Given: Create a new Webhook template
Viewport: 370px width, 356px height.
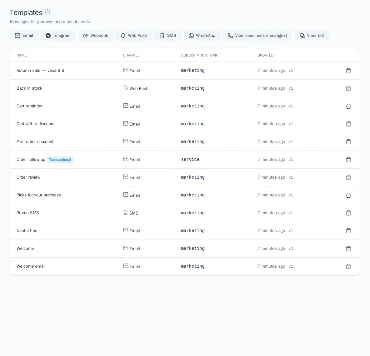Looking at the screenshot, I should pyautogui.click(x=96, y=36).
